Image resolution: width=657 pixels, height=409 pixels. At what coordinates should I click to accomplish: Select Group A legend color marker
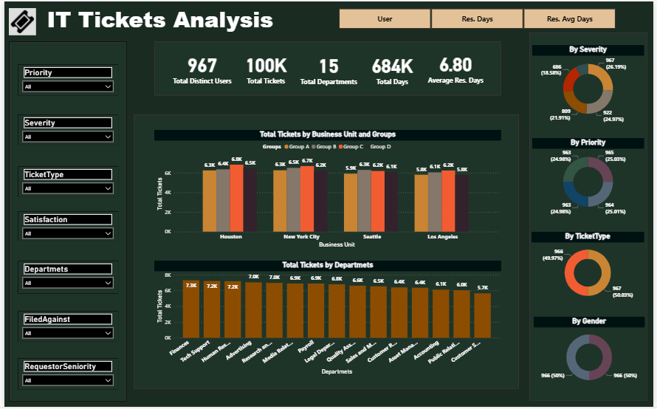tap(287, 148)
